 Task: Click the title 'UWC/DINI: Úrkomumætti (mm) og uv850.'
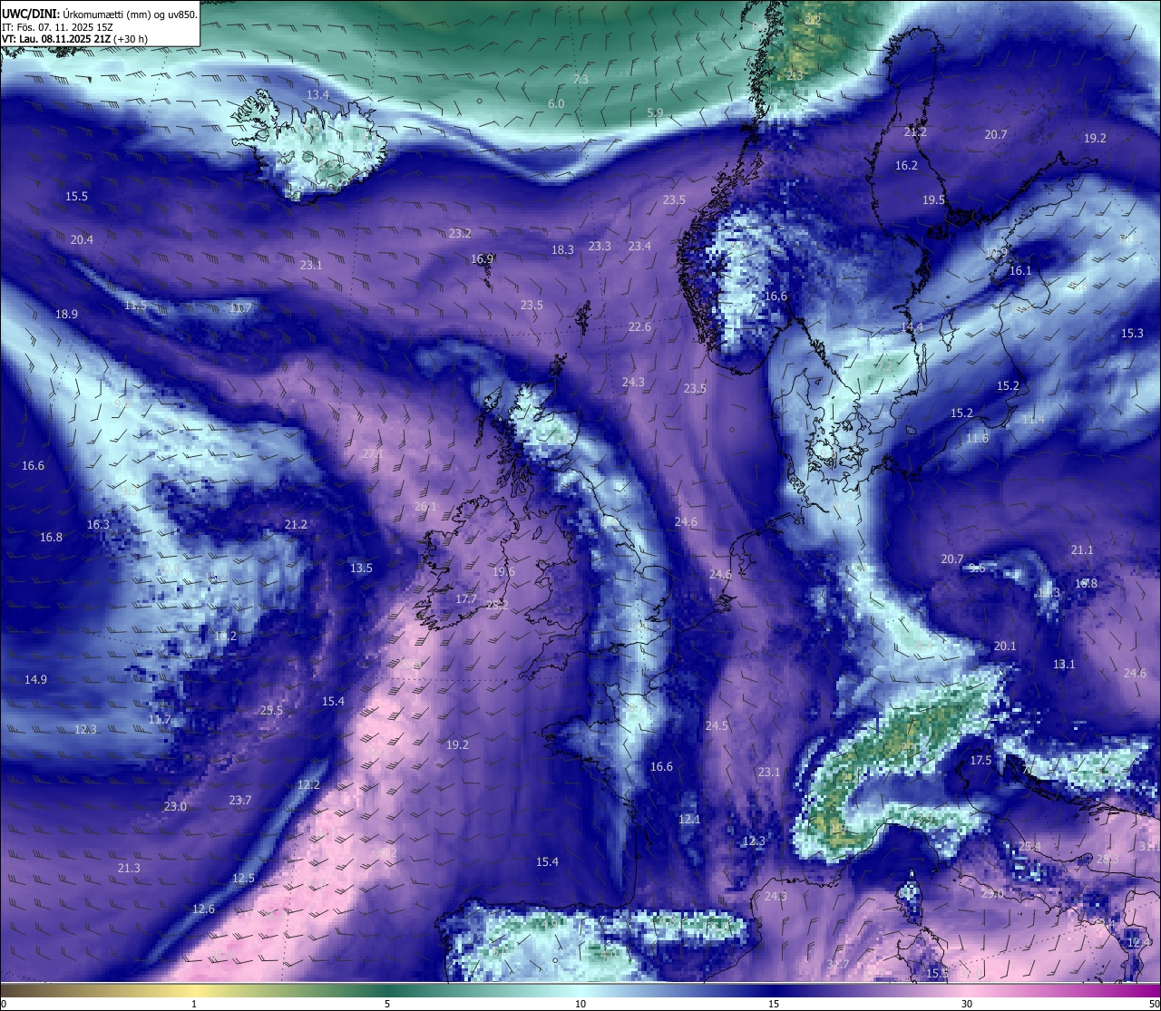[99, 15]
